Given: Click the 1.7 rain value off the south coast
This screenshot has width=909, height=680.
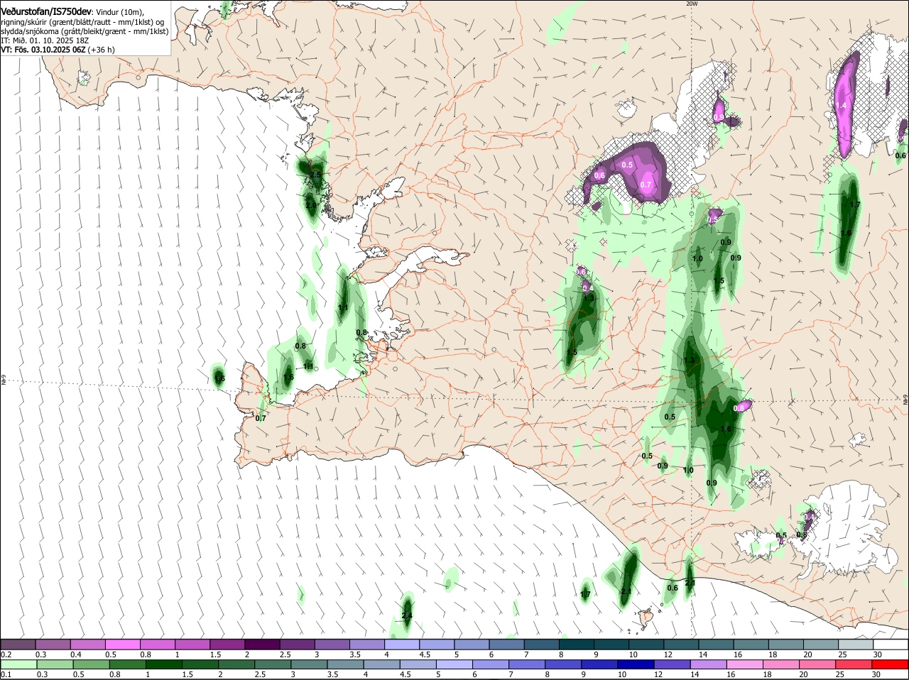Looking at the screenshot, I should pyautogui.click(x=586, y=594).
